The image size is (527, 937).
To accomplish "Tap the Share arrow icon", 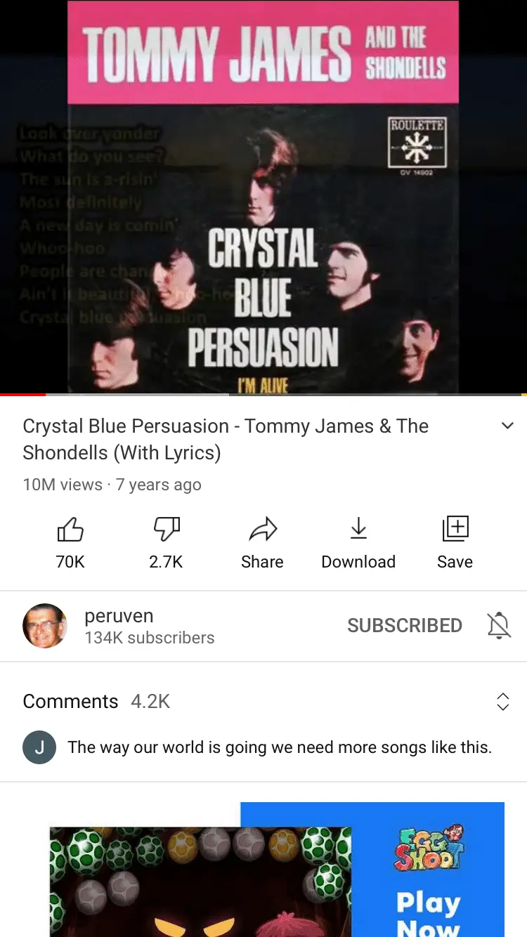I will click(263, 529).
